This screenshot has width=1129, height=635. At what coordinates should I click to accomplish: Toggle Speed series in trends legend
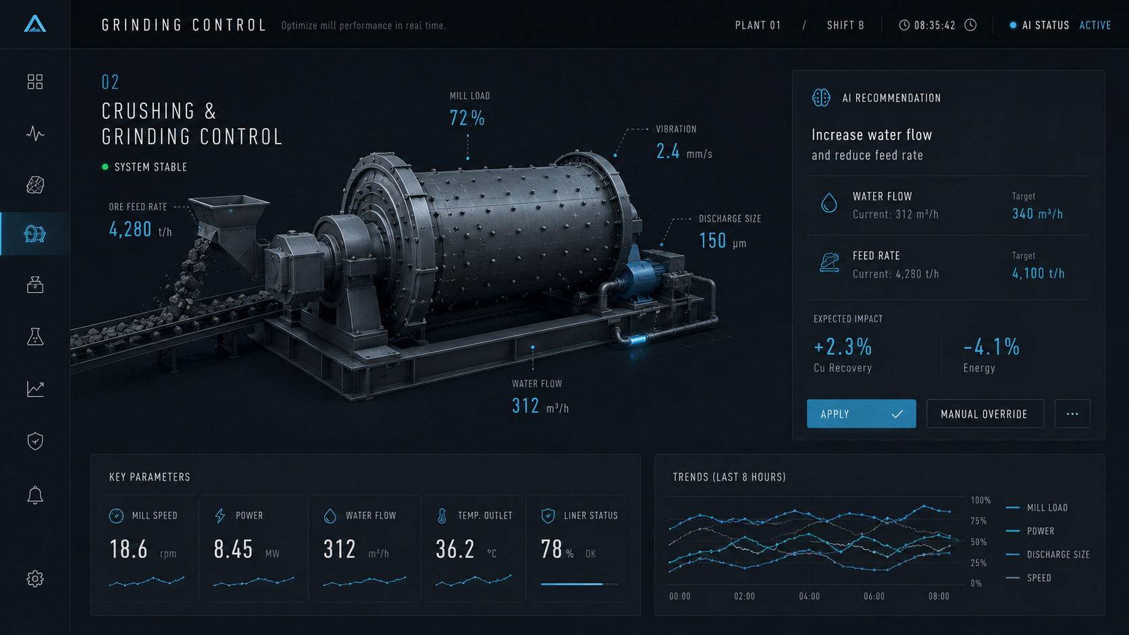1028,578
